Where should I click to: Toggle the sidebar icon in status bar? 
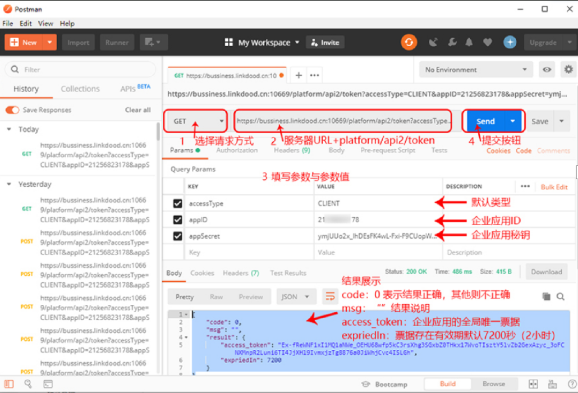9,384
